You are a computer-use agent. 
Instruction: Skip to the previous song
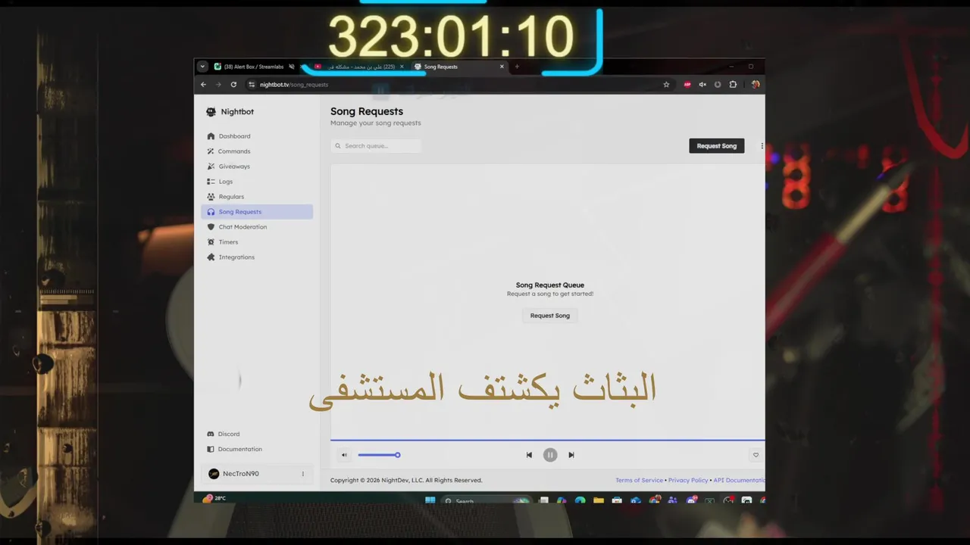click(529, 455)
